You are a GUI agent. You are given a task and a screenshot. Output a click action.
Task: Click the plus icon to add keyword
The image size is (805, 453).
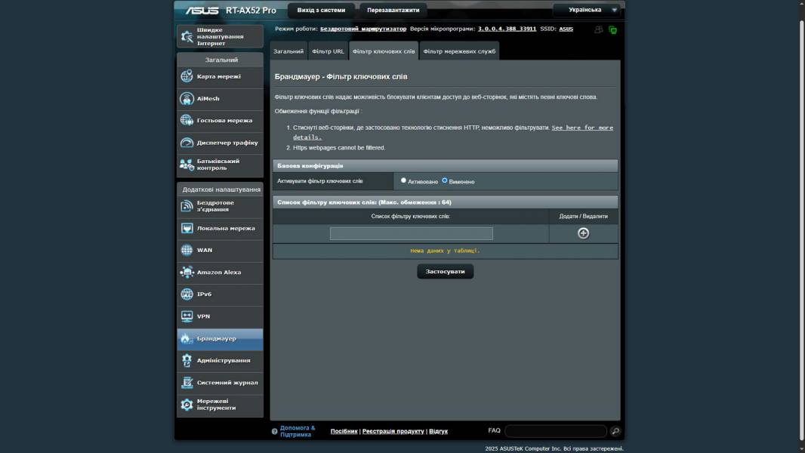pyautogui.click(x=583, y=233)
